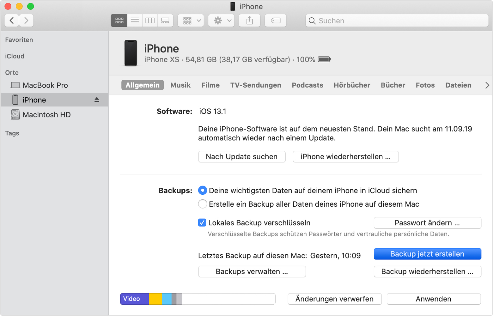493x316 pixels.
Task: Click the Macintosh HD disk icon
Action: [x=15, y=114]
